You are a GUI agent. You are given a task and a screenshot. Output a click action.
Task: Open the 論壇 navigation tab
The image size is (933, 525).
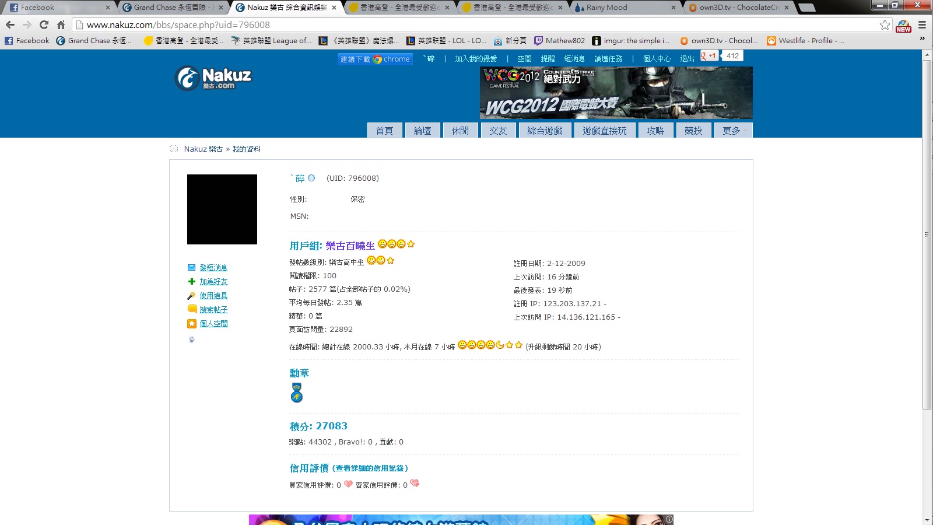point(422,131)
